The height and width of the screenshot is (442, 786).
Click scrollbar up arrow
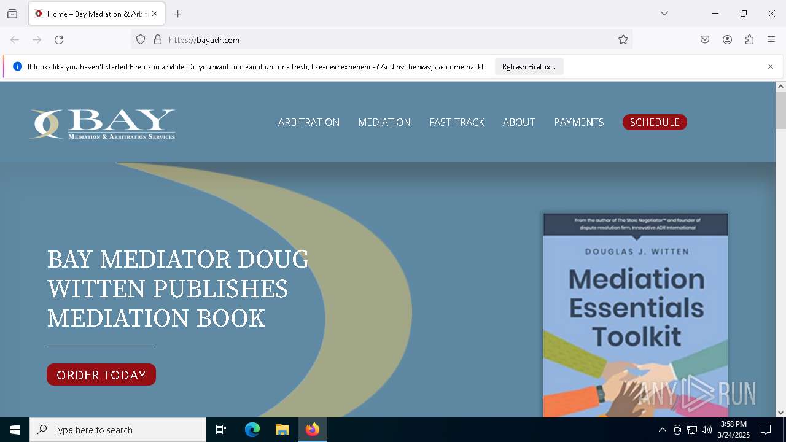[x=780, y=87]
